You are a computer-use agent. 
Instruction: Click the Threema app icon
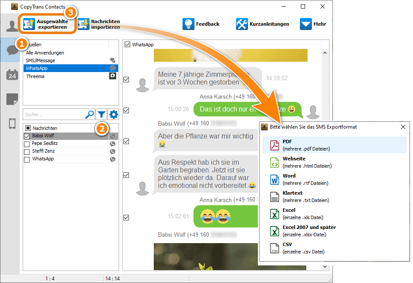[x=113, y=76]
